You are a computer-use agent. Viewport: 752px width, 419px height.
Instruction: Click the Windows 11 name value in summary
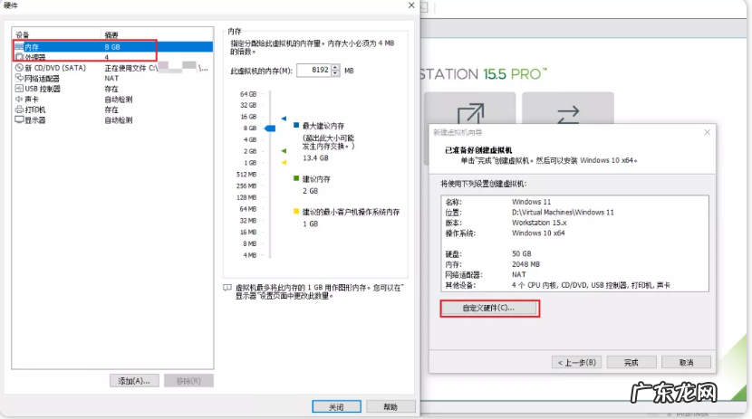tap(532, 202)
